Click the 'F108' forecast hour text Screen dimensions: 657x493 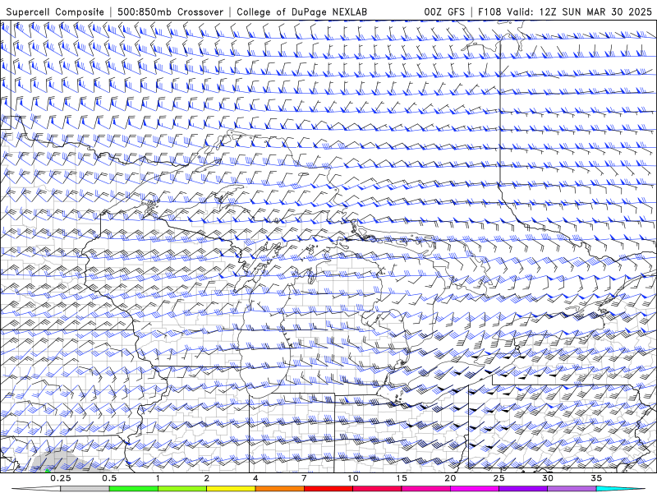[x=489, y=12]
